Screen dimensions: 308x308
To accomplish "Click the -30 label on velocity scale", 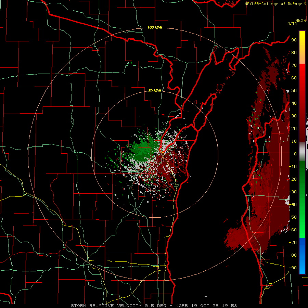I will tap(293, 192).
